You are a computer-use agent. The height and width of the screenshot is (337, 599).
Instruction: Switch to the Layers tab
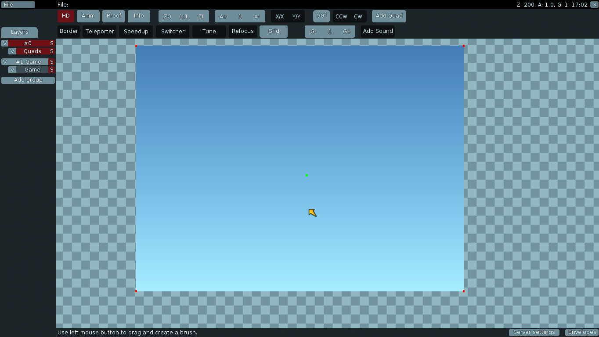click(19, 32)
